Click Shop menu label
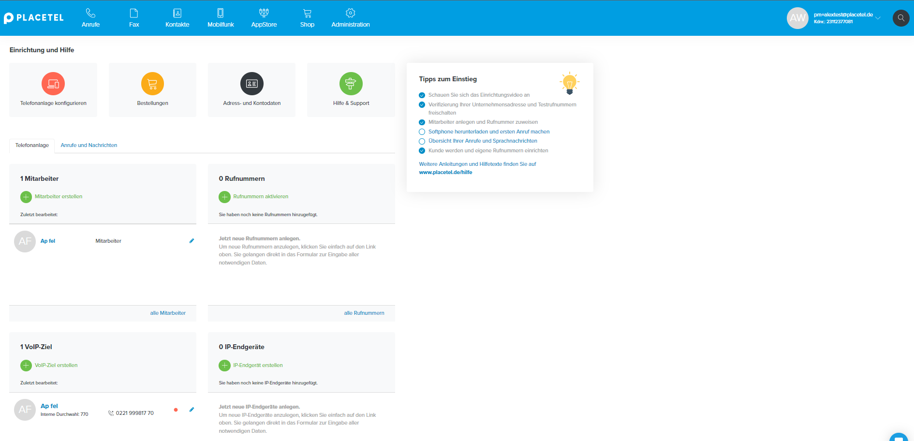The image size is (914, 441). (x=307, y=25)
